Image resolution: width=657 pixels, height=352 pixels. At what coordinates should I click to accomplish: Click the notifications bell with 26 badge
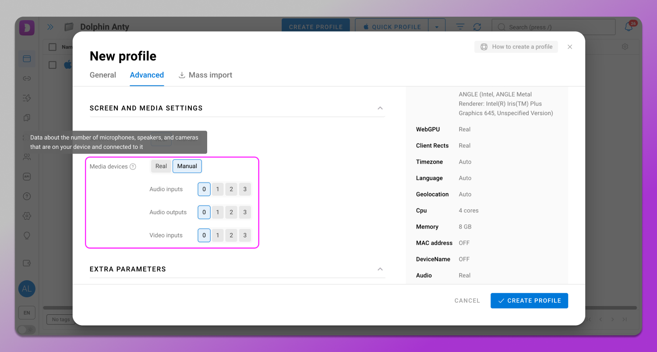(629, 27)
